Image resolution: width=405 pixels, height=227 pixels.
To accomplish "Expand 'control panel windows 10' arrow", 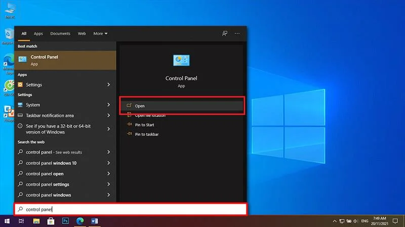I will (x=108, y=163).
